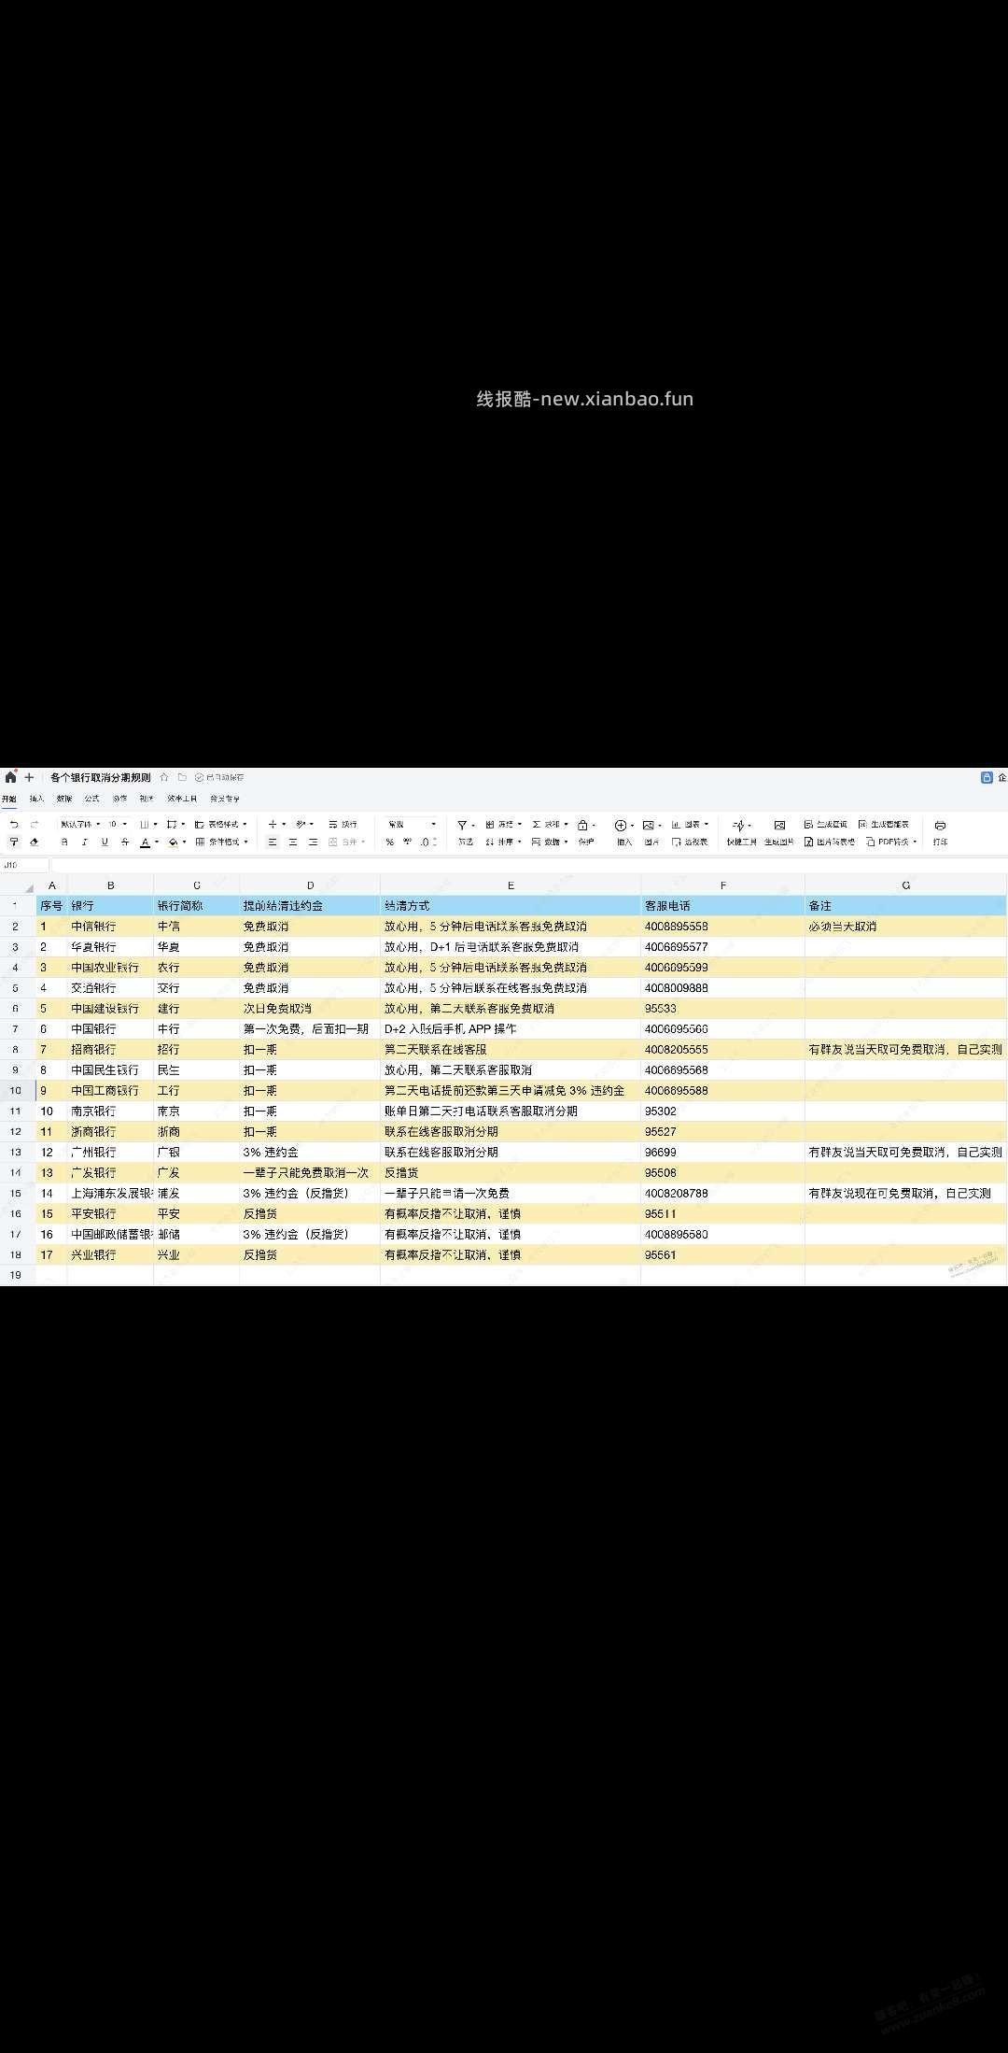Open the 插入 ribbon tab
This screenshot has width=1008, height=2053.
coord(37,800)
